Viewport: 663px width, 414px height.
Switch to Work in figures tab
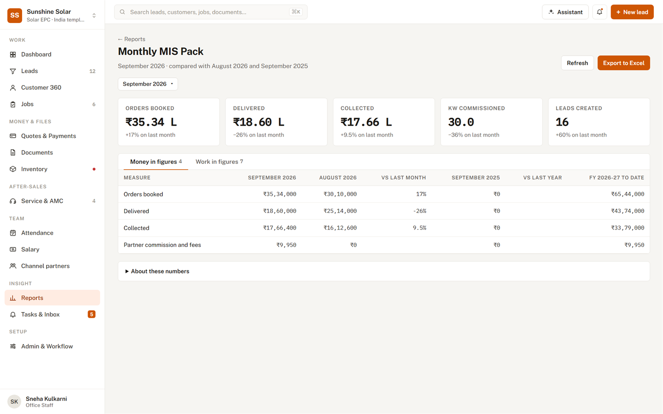(219, 161)
